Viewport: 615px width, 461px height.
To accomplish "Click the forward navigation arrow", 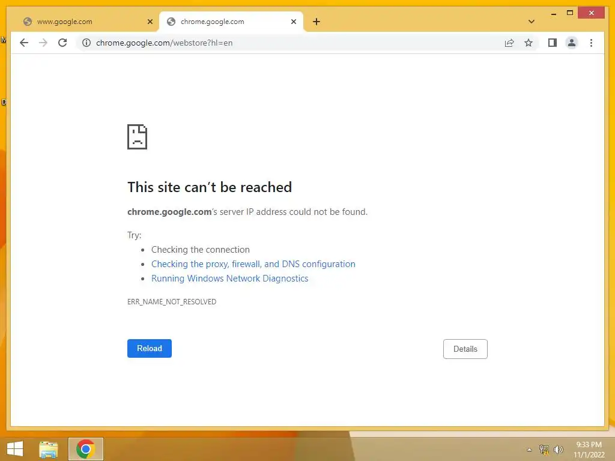I will click(x=43, y=43).
